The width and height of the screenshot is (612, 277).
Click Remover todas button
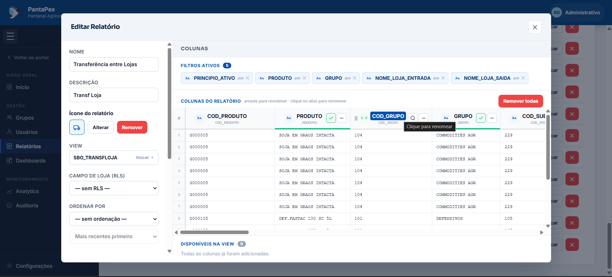pos(520,101)
